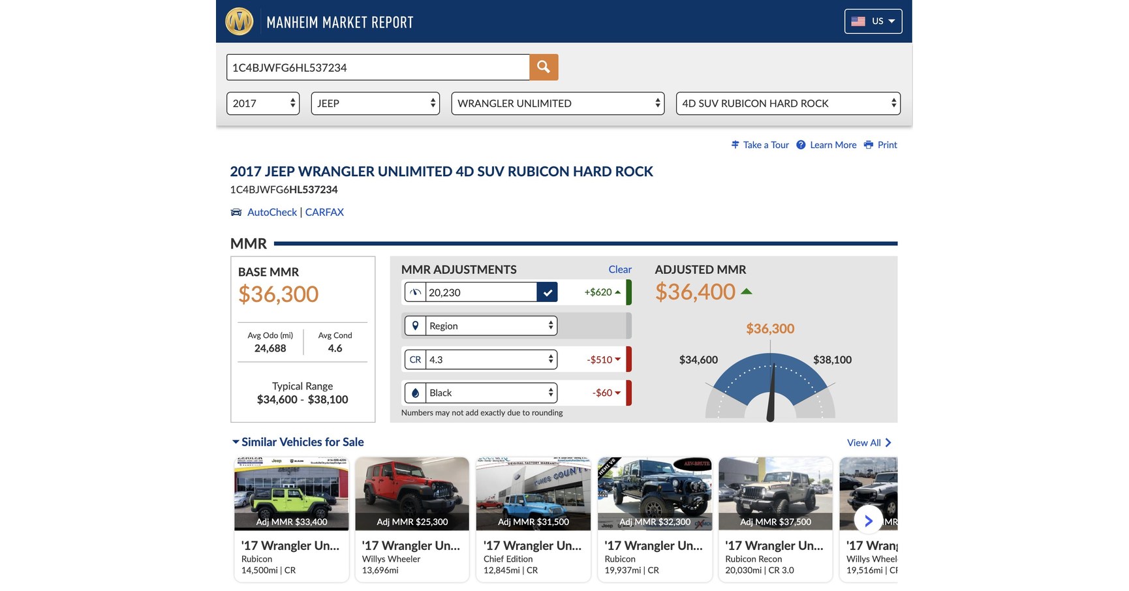Confirm the odometer value with the blue checkmark
Viewport: 1129px width, 591px height.
point(548,292)
